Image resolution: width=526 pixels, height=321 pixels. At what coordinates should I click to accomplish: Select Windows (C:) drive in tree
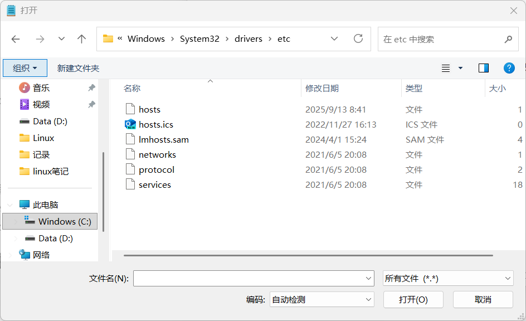[50, 221]
